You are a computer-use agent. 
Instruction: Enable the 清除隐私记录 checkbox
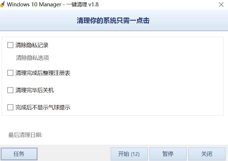coord(10,45)
